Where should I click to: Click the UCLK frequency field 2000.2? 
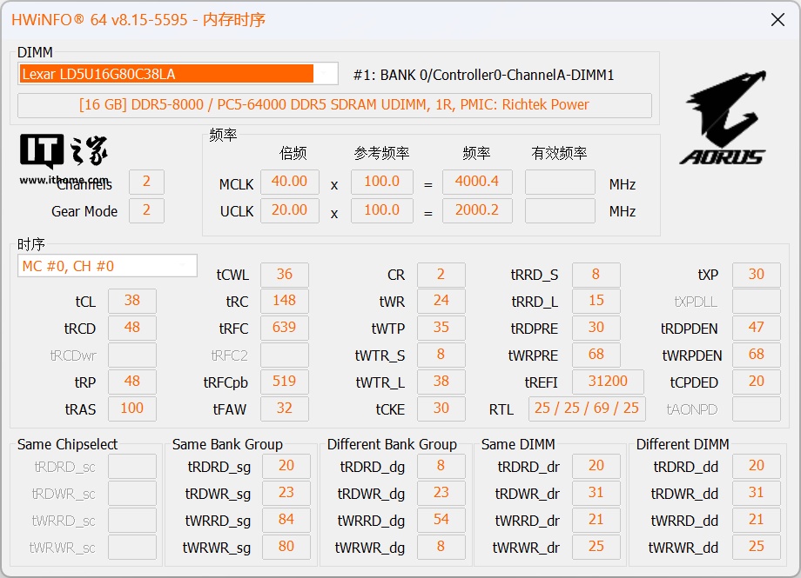pyautogui.click(x=477, y=210)
